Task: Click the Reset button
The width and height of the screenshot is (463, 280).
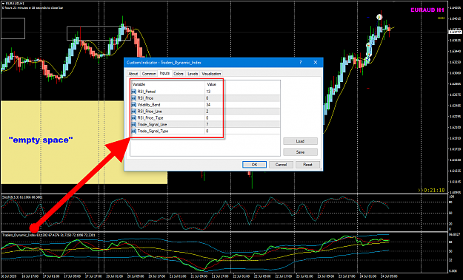Action: pos(307,165)
